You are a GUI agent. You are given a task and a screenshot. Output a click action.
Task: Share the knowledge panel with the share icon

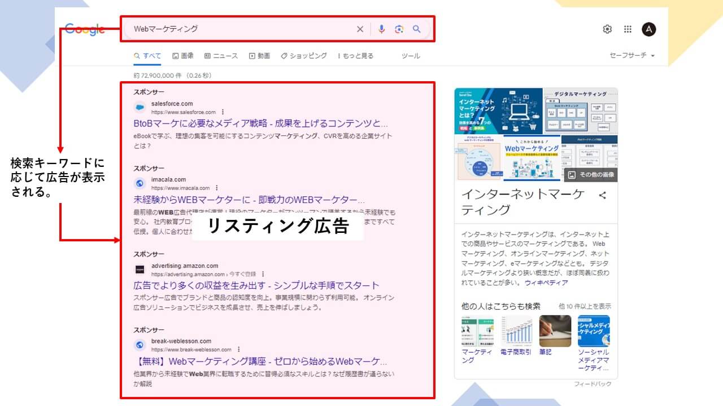pos(603,196)
